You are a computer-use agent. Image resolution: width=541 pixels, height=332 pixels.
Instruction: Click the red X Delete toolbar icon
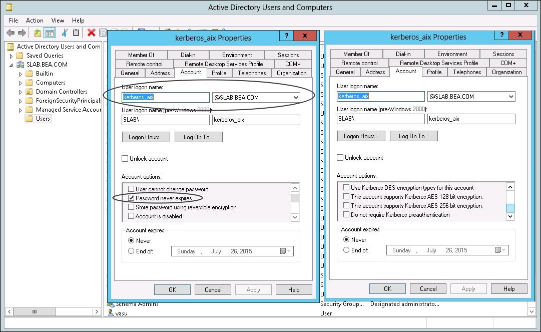[x=92, y=33]
